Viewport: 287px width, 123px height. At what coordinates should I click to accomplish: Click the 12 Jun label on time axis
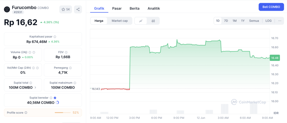(201, 118)
